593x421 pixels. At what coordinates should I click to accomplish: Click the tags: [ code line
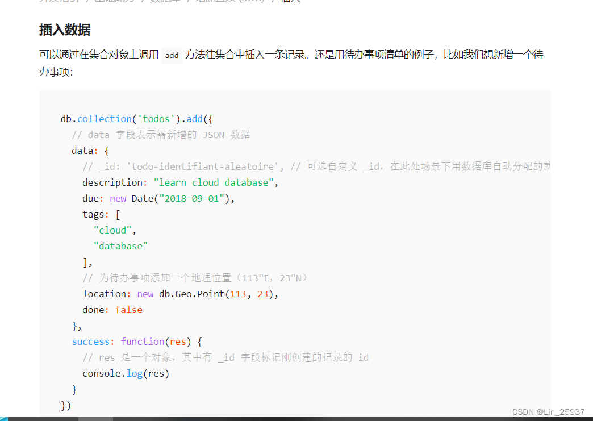pos(101,214)
